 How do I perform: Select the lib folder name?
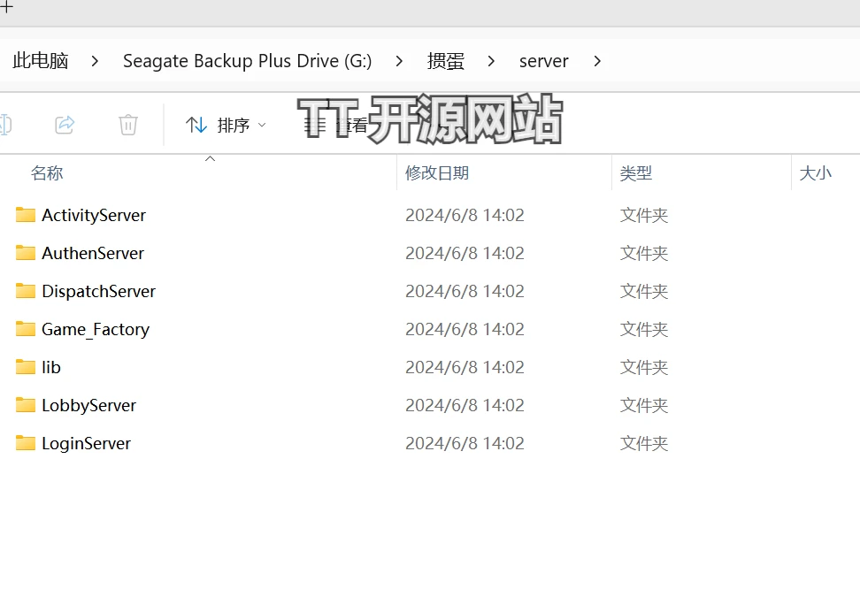pos(51,367)
